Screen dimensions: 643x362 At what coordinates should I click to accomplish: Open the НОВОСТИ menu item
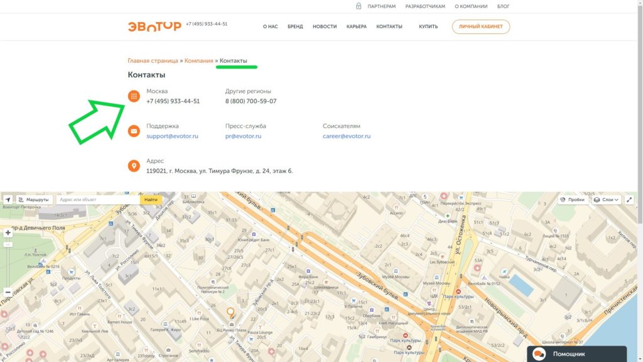point(325,26)
